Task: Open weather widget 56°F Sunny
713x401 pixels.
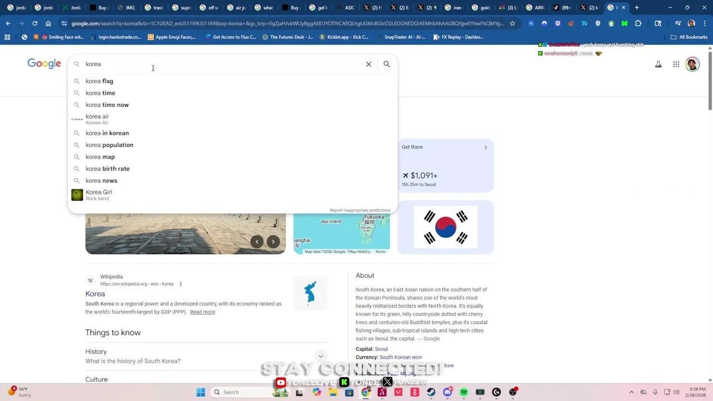Action: click(x=19, y=392)
